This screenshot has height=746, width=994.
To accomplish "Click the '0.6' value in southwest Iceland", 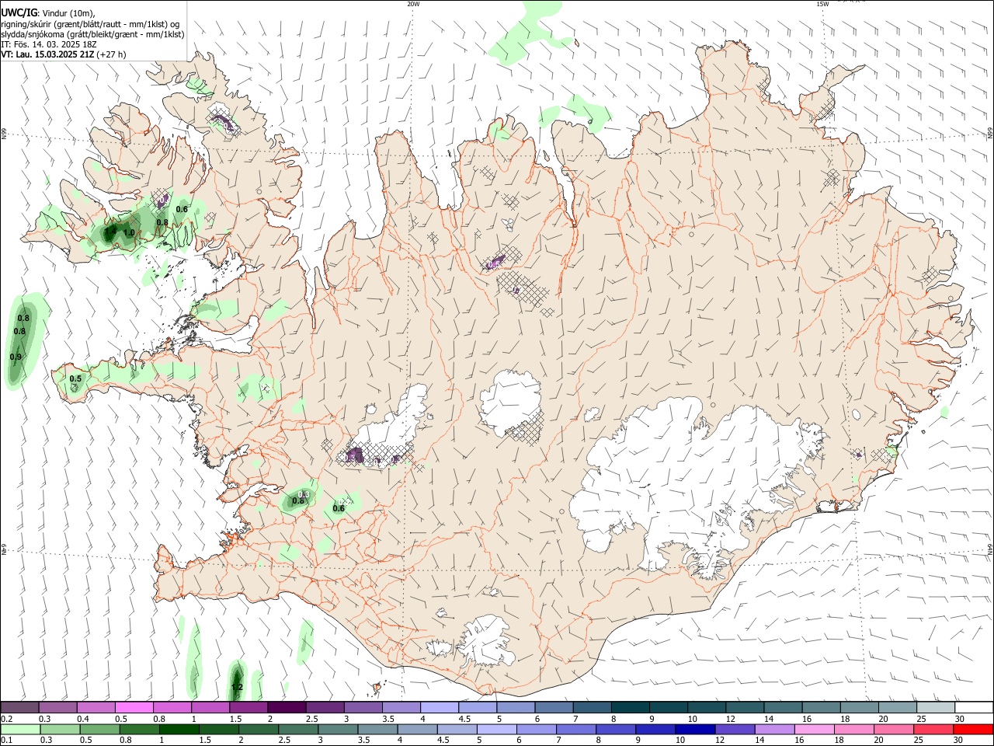I will coord(339,509).
